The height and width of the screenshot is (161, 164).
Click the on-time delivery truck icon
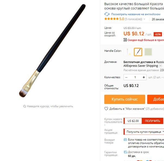point(125,152)
